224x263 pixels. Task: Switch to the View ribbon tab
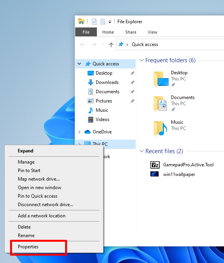[152, 32]
